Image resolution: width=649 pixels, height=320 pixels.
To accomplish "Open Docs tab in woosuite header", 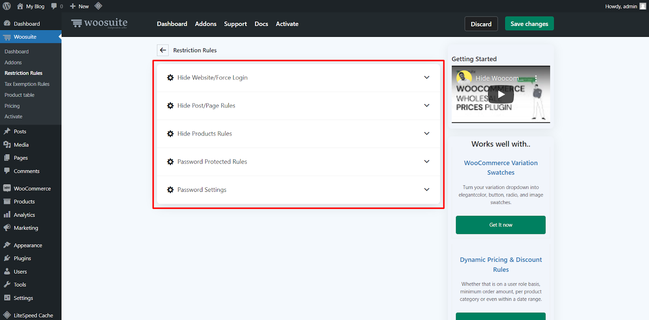I will pos(261,24).
